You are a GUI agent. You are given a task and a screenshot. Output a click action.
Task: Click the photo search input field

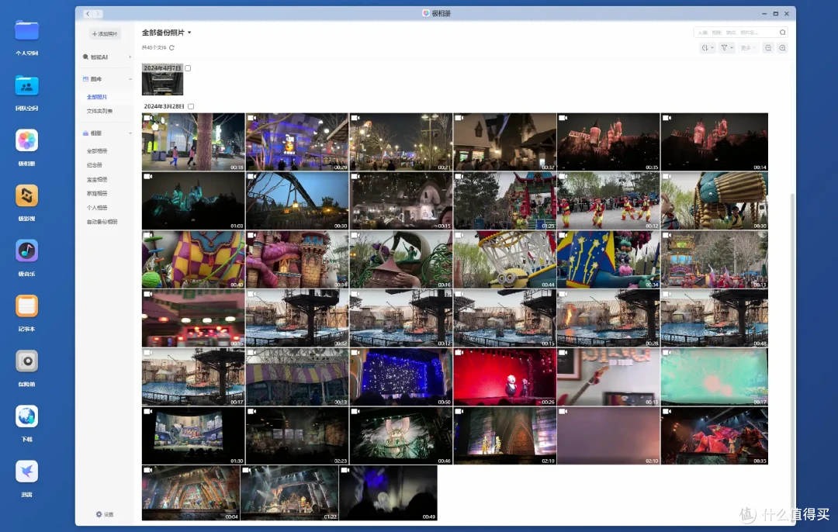(736, 33)
